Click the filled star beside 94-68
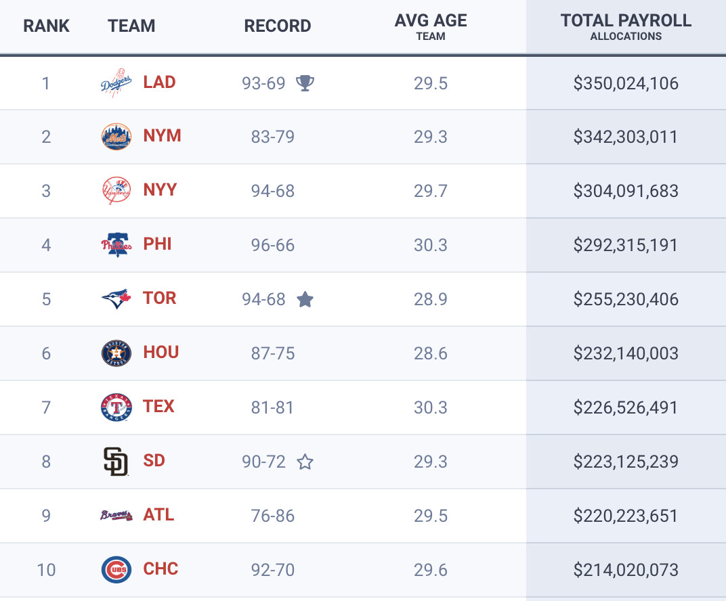Viewport: 726px width, 601px height. (x=305, y=298)
